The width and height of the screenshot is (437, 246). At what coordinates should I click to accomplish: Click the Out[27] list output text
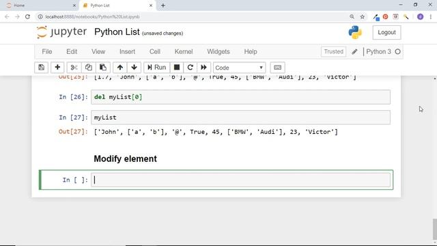pos(216,132)
